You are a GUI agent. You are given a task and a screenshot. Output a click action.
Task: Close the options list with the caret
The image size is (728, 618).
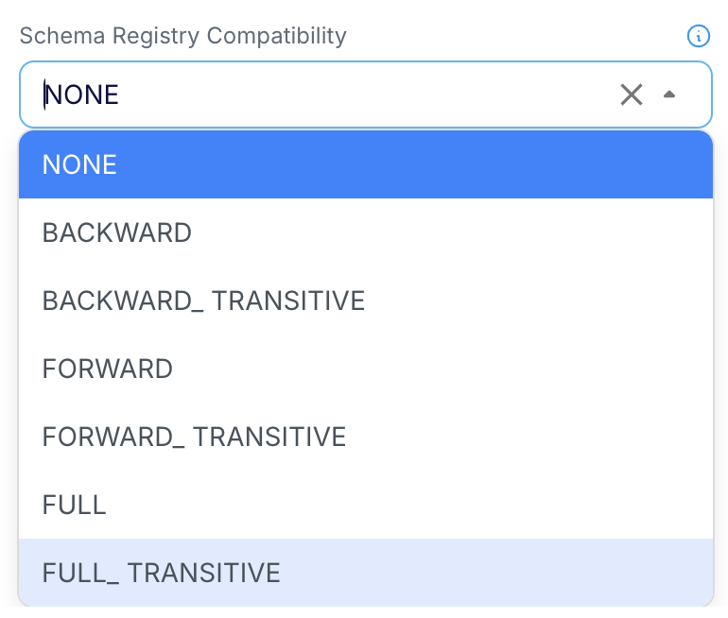pyautogui.click(x=669, y=94)
